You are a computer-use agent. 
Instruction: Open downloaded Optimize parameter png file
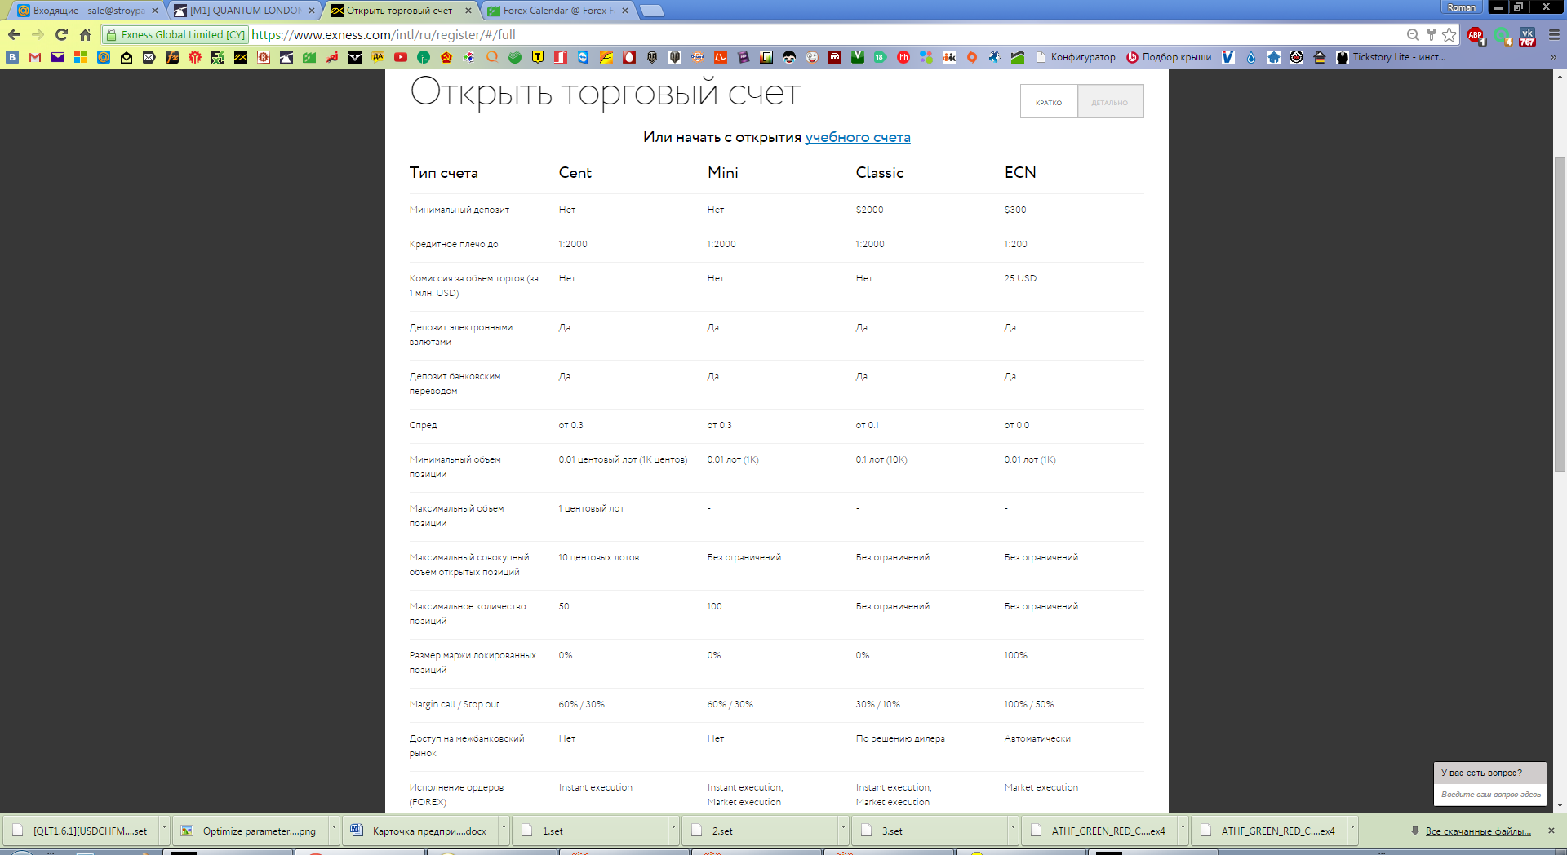252,831
